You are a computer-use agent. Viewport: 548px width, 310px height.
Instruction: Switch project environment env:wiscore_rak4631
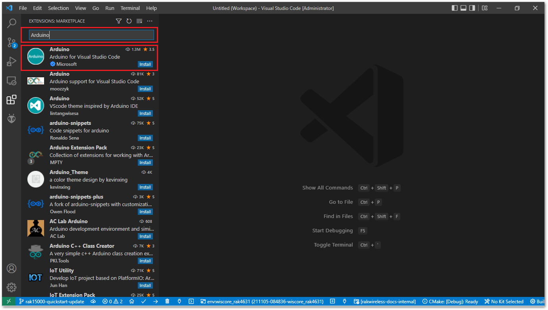click(x=262, y=301)
